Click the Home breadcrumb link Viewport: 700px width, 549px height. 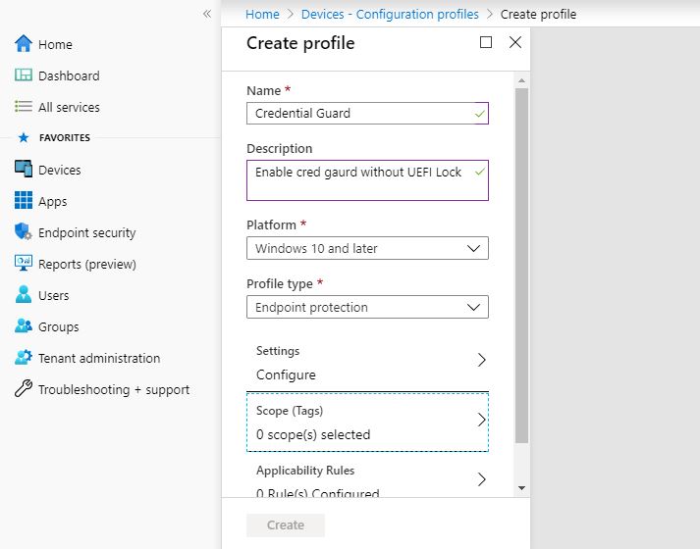pyautogui.click(x=262, y=15)
